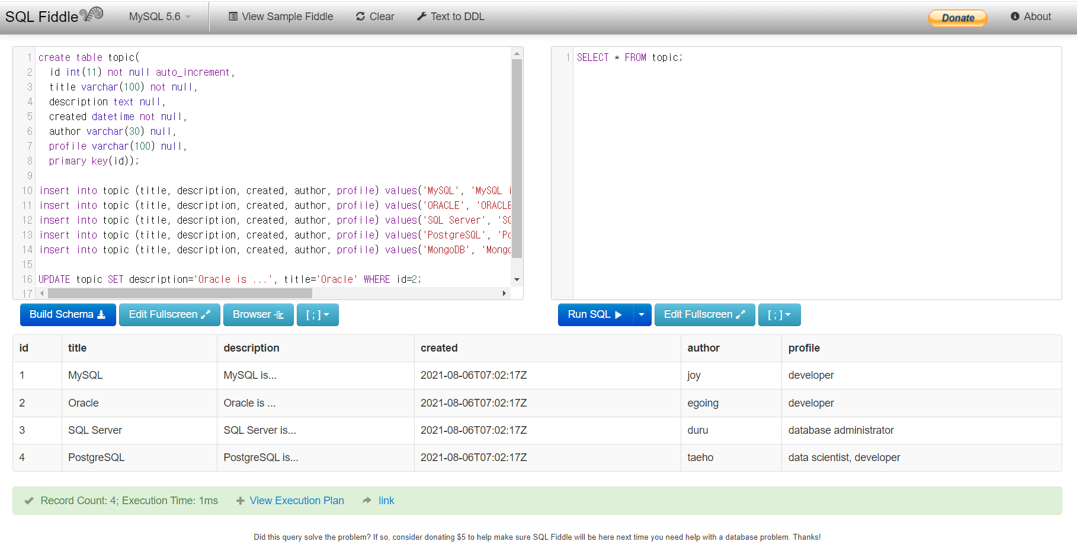
Task: Run the SQL query
Action: coord(595,314)
